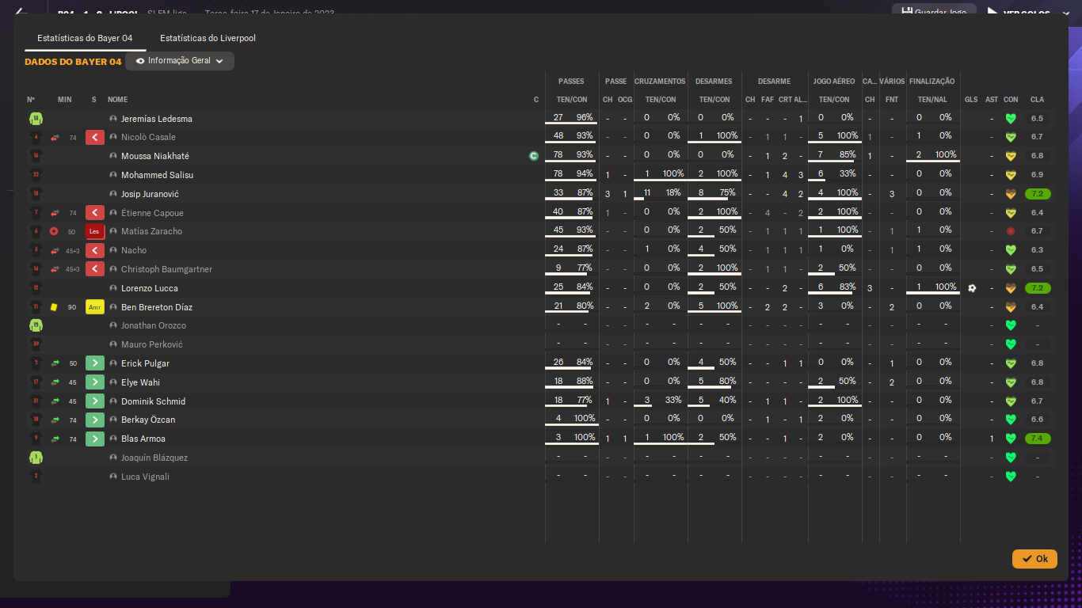Click Nacho's red substituted-off arrow
The height and width of the screenshot is (608, 1082).
pyautogui.click(x=95, y=251)
